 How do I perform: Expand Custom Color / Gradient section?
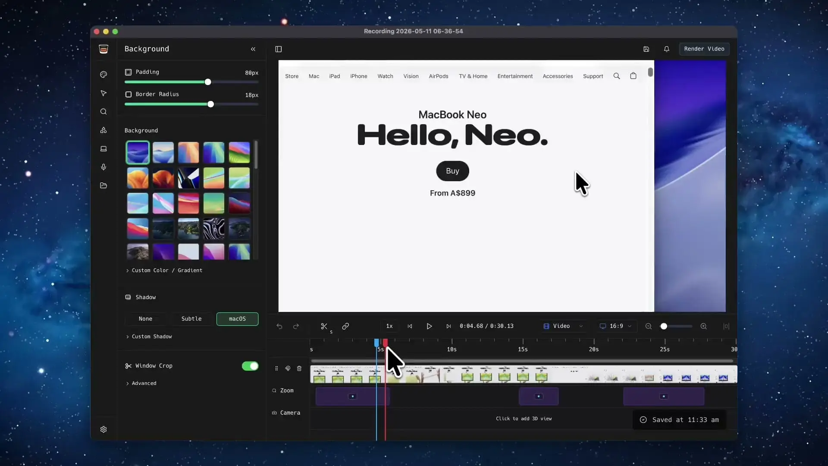pyautogui.click(x=164, y=271)
